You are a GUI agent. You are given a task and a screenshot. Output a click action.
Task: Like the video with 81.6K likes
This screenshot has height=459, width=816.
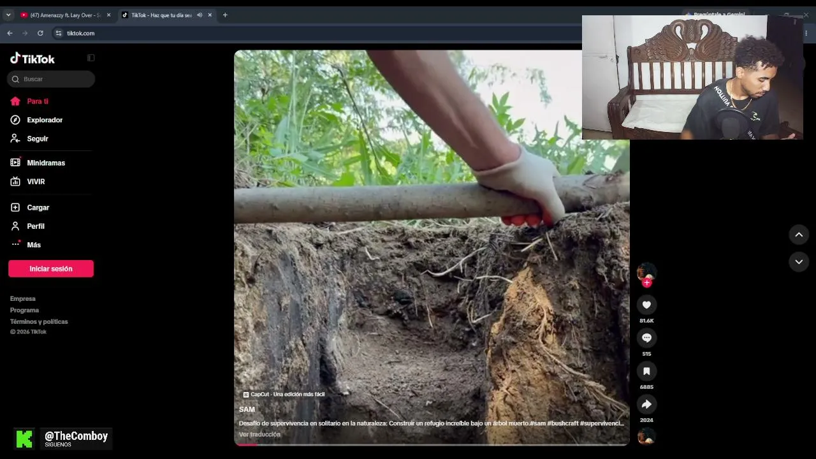[646, 305]
